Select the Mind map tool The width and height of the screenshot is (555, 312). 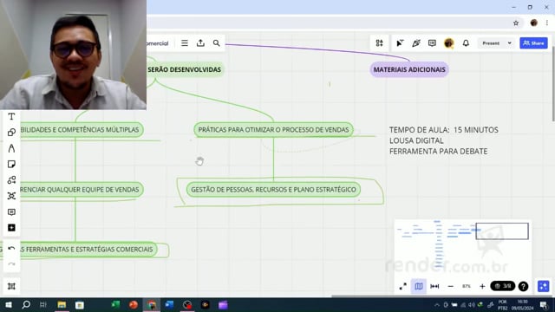coord(11,196)
